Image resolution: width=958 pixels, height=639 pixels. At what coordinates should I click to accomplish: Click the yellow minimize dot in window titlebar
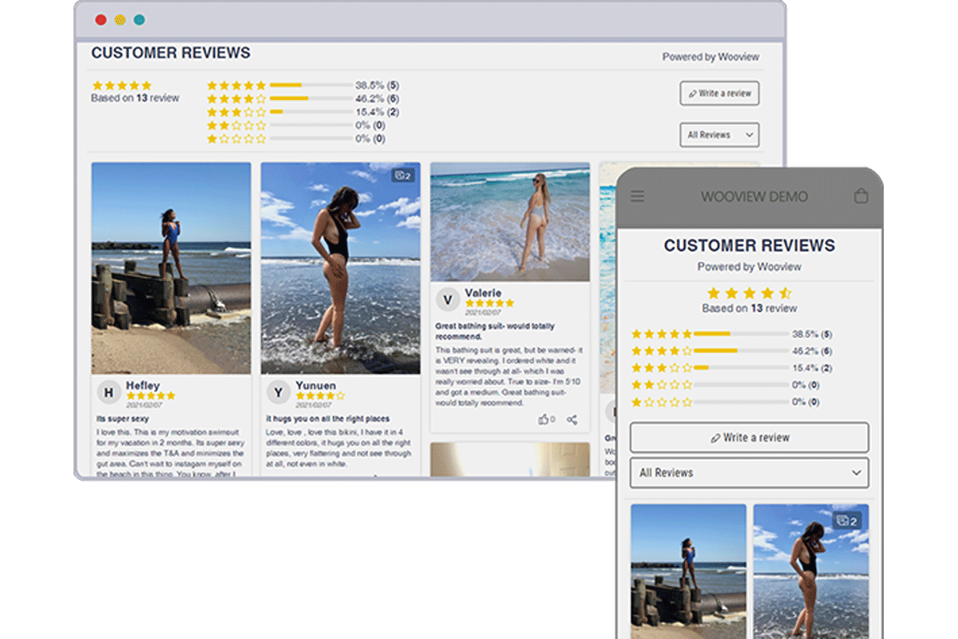pyautogui.click(x=120, y=20)
